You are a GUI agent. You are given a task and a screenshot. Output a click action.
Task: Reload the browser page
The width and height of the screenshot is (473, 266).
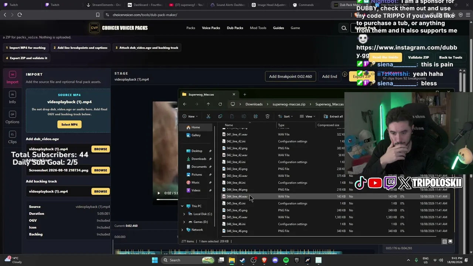(x=20, y=15)
